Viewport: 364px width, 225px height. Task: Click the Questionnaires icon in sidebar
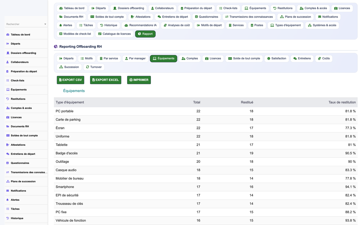(x=8, y=163)
